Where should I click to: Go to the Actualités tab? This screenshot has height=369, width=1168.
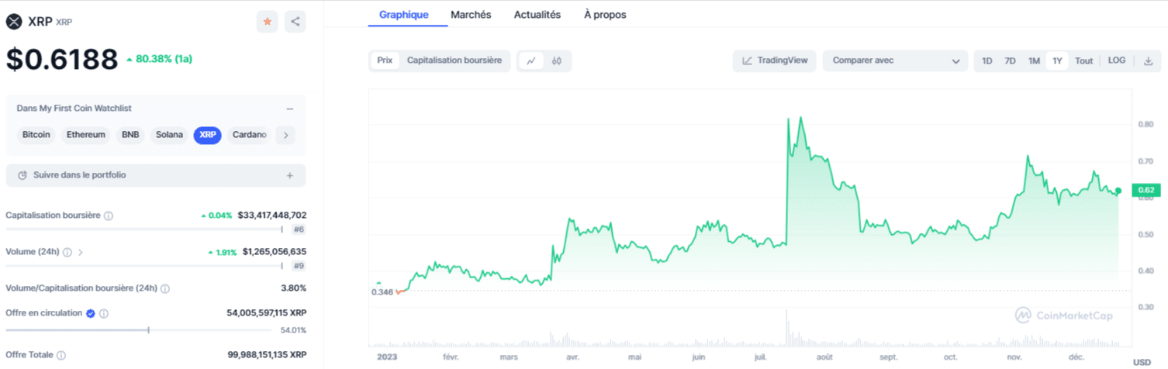[537, 15]
